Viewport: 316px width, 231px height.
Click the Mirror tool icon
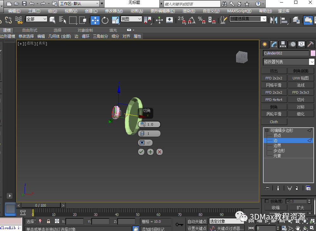[x=273, y=20]
